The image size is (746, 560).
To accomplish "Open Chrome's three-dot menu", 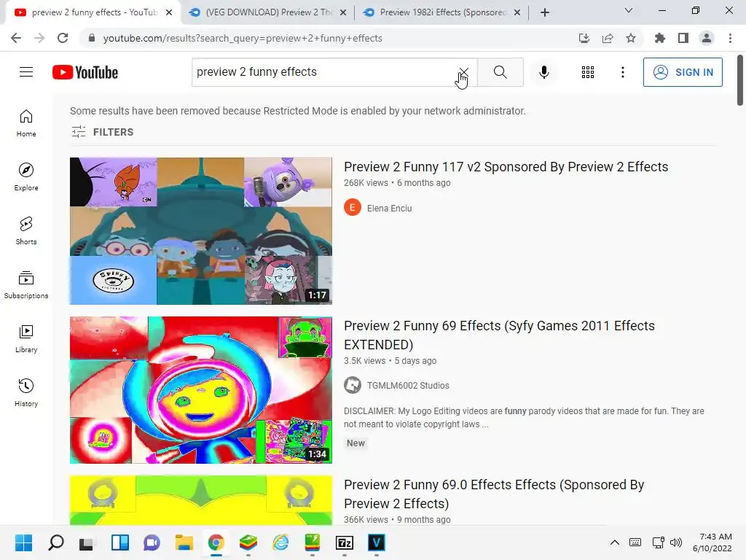I will tap(730, 38).
